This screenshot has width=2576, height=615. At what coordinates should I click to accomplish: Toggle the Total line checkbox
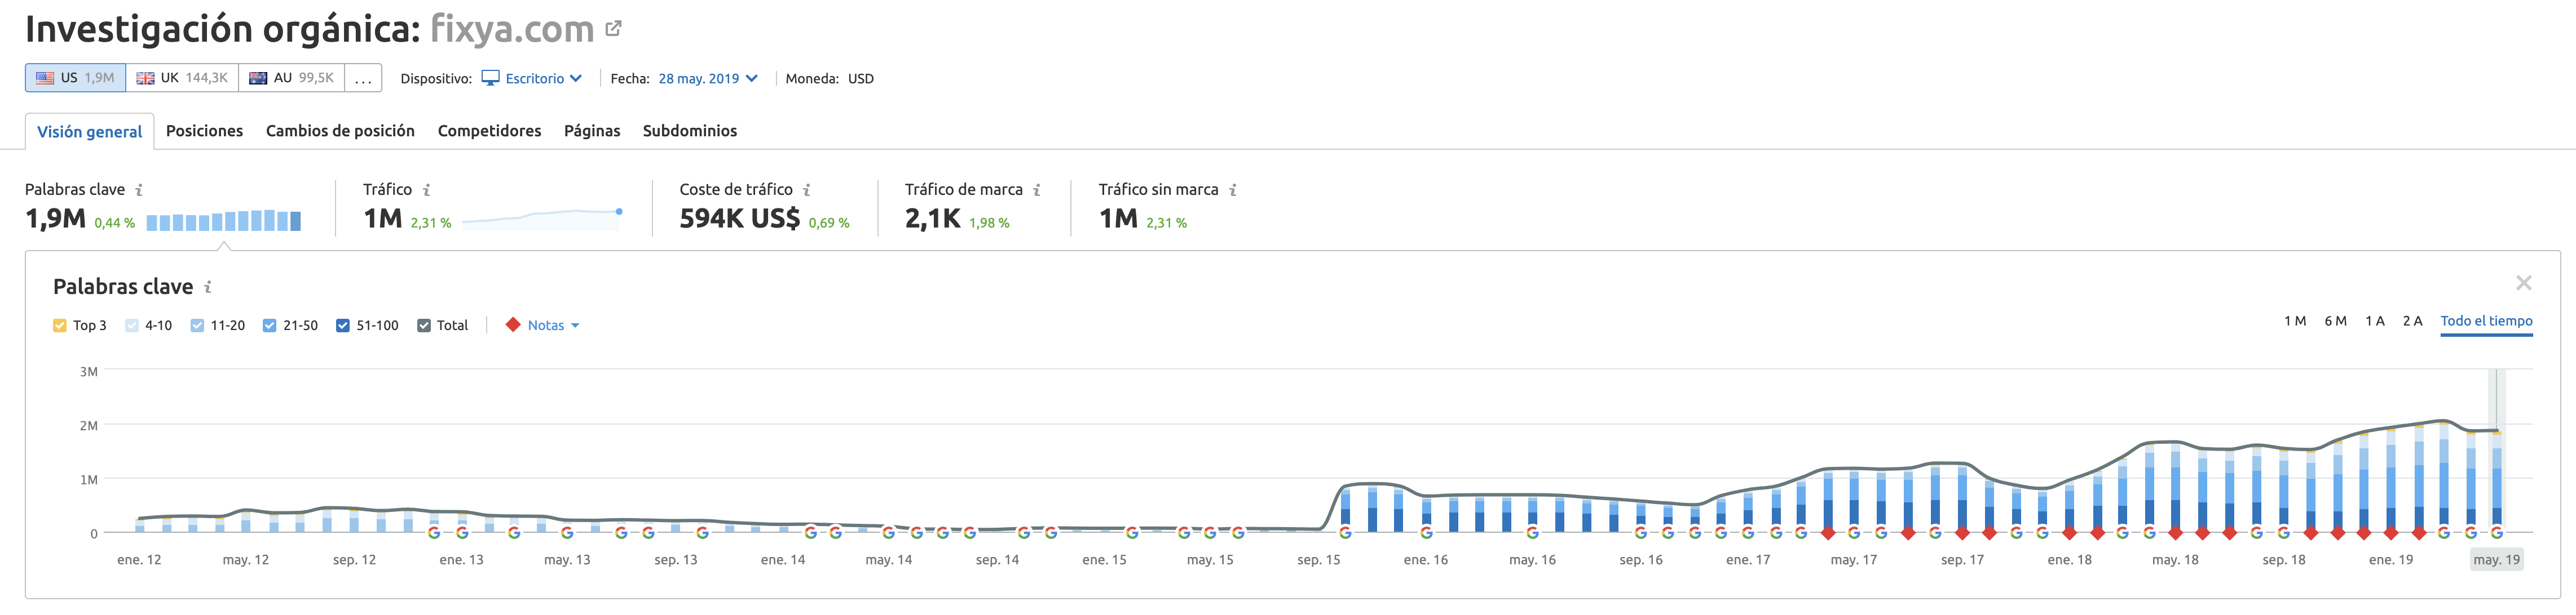pos(424,326)
